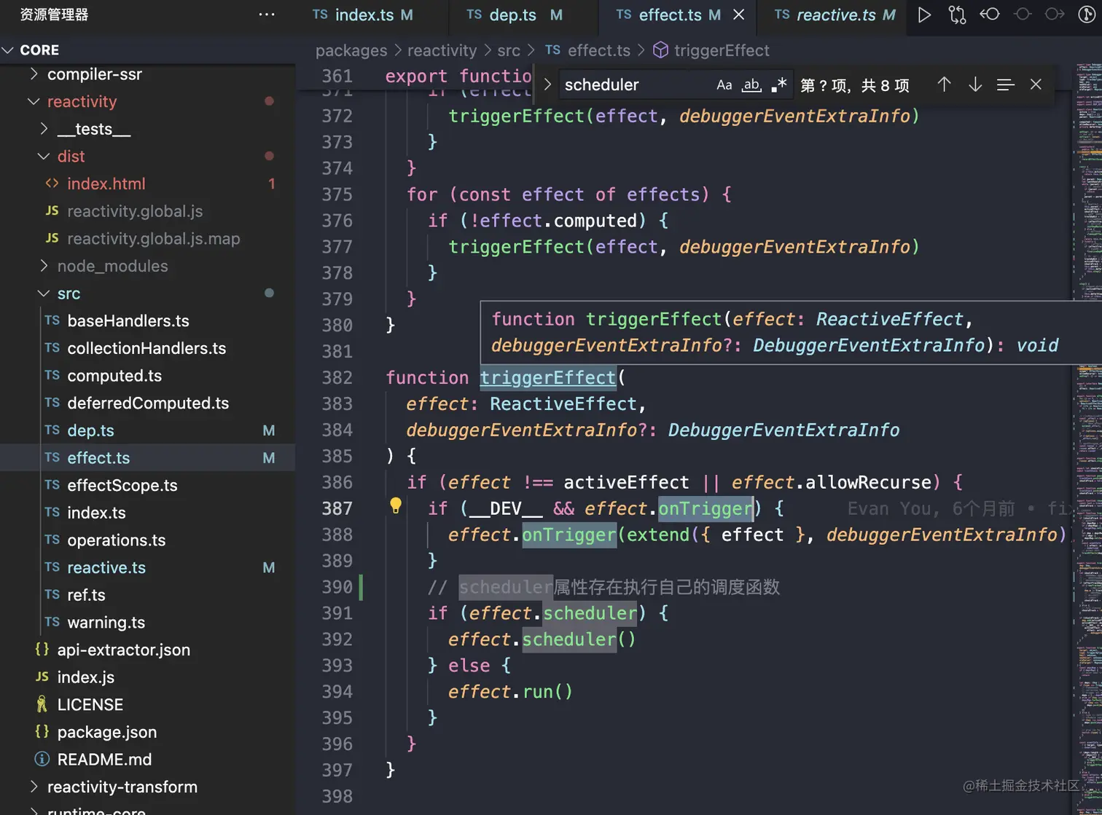
Task: Click the packages breadcrumb
Action: point(351,50)
